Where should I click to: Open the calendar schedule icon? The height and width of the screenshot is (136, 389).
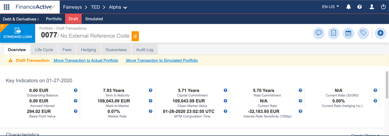pos(348,33)
